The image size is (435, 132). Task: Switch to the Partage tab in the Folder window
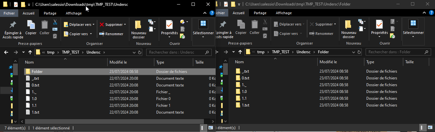[260, 13]
